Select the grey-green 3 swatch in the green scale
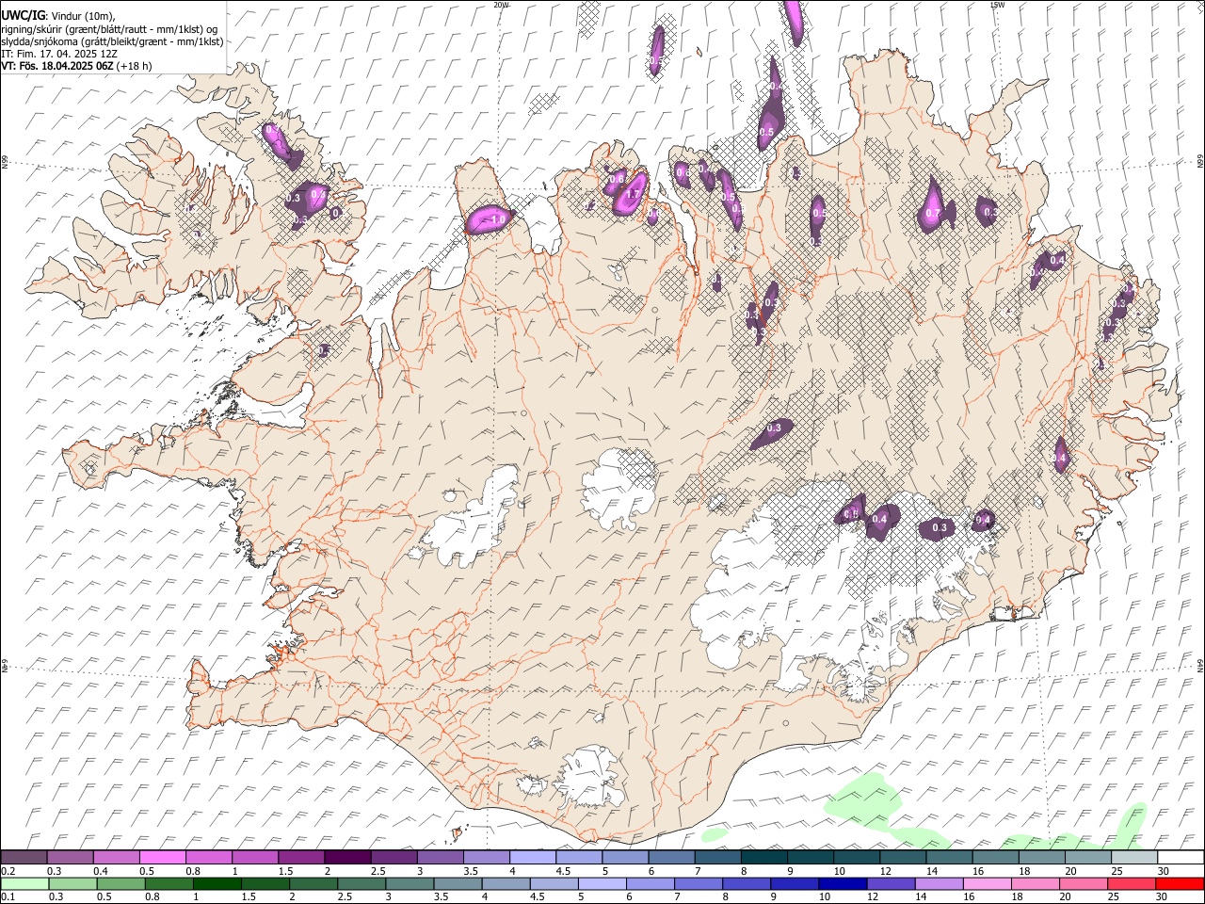Screen dimensions: 1205x904 click(x=409, y=883)
